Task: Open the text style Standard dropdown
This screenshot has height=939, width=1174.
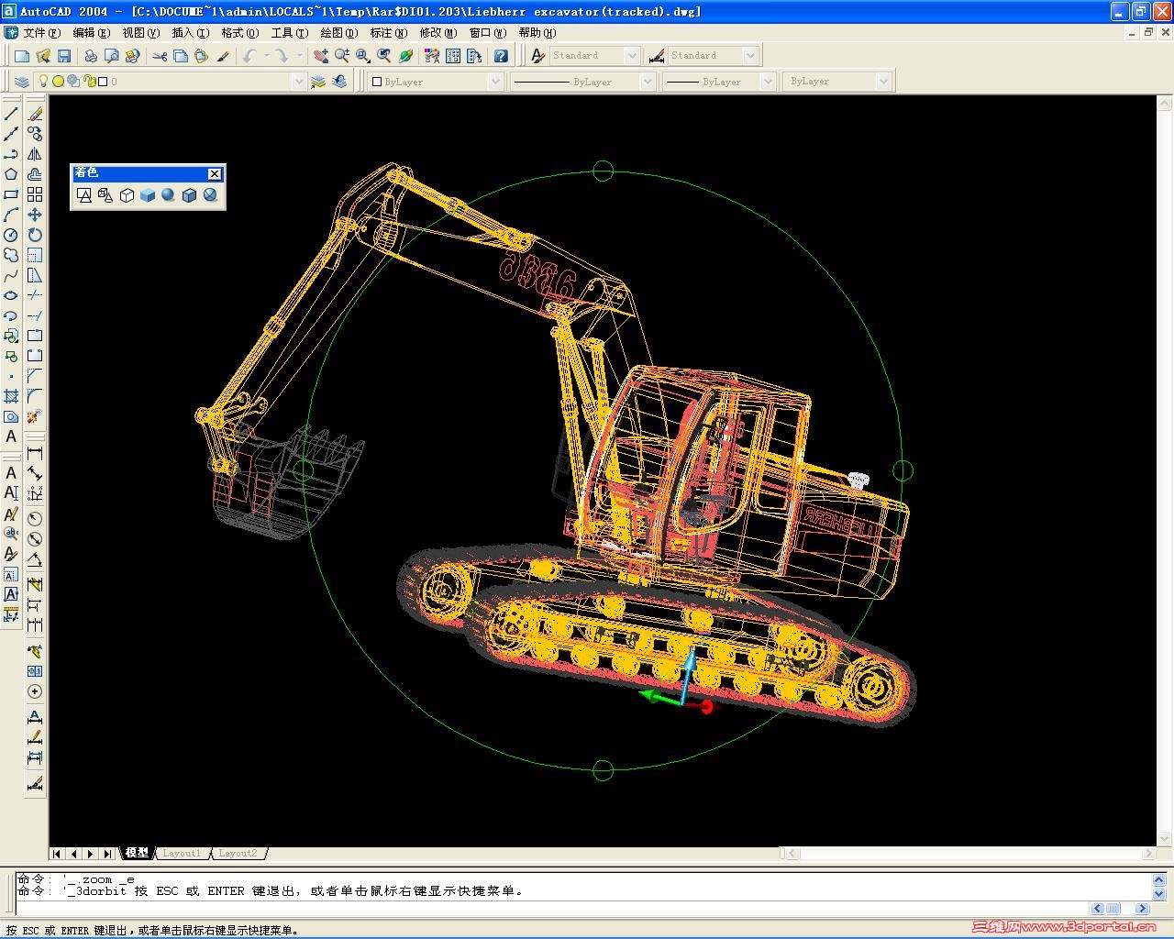Action: pos(631,56)
